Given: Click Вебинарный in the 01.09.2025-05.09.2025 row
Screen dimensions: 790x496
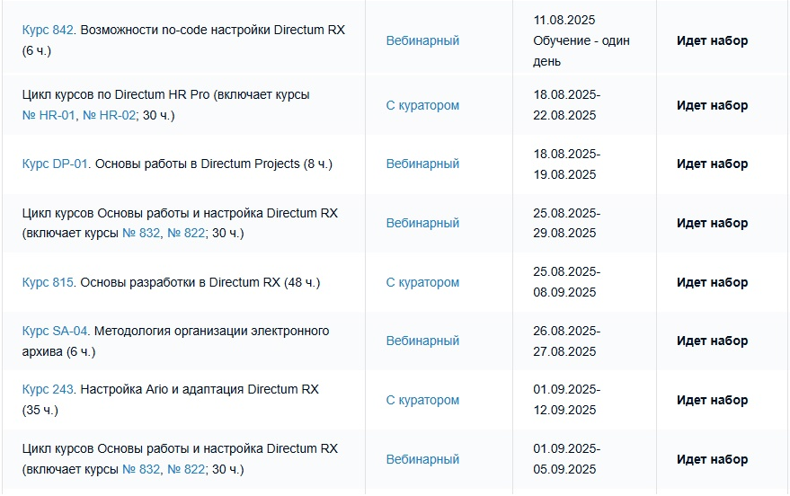Looking at the screenshot, I should [422, 459].
